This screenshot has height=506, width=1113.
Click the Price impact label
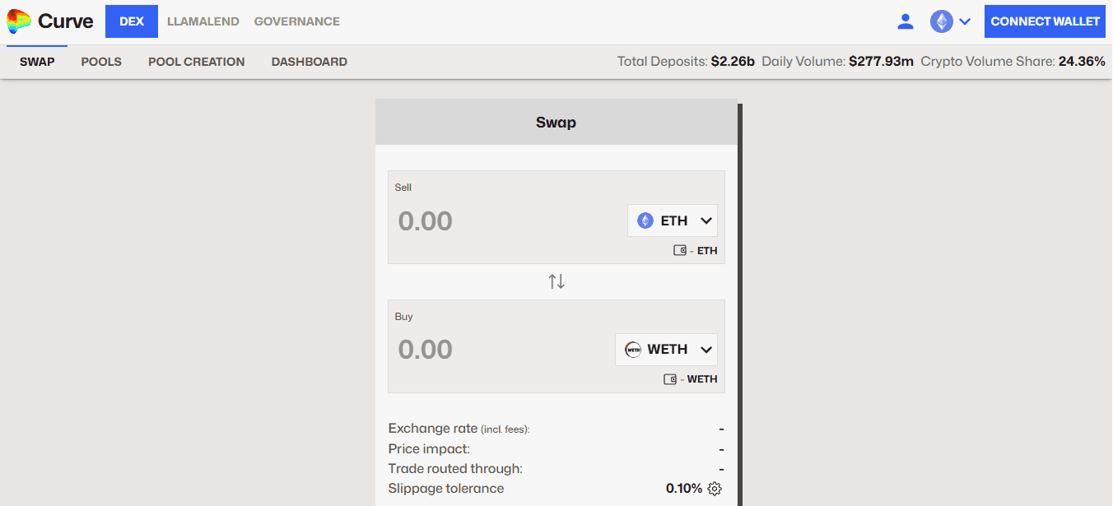point(429,449)
